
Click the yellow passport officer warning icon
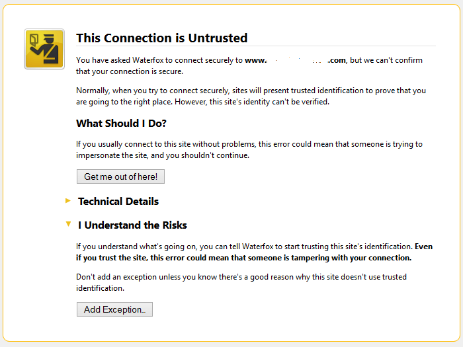tap(44, 49)
